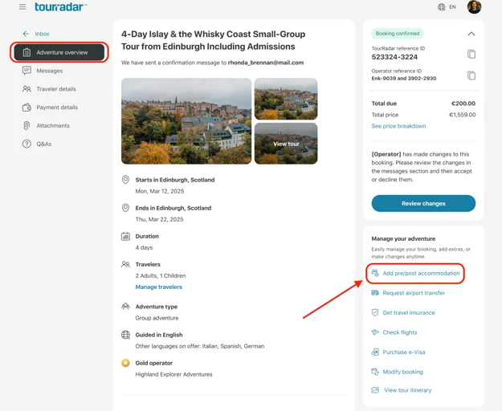Expand See price breakdown
This screenshot has height=411, width=502.
398,126
